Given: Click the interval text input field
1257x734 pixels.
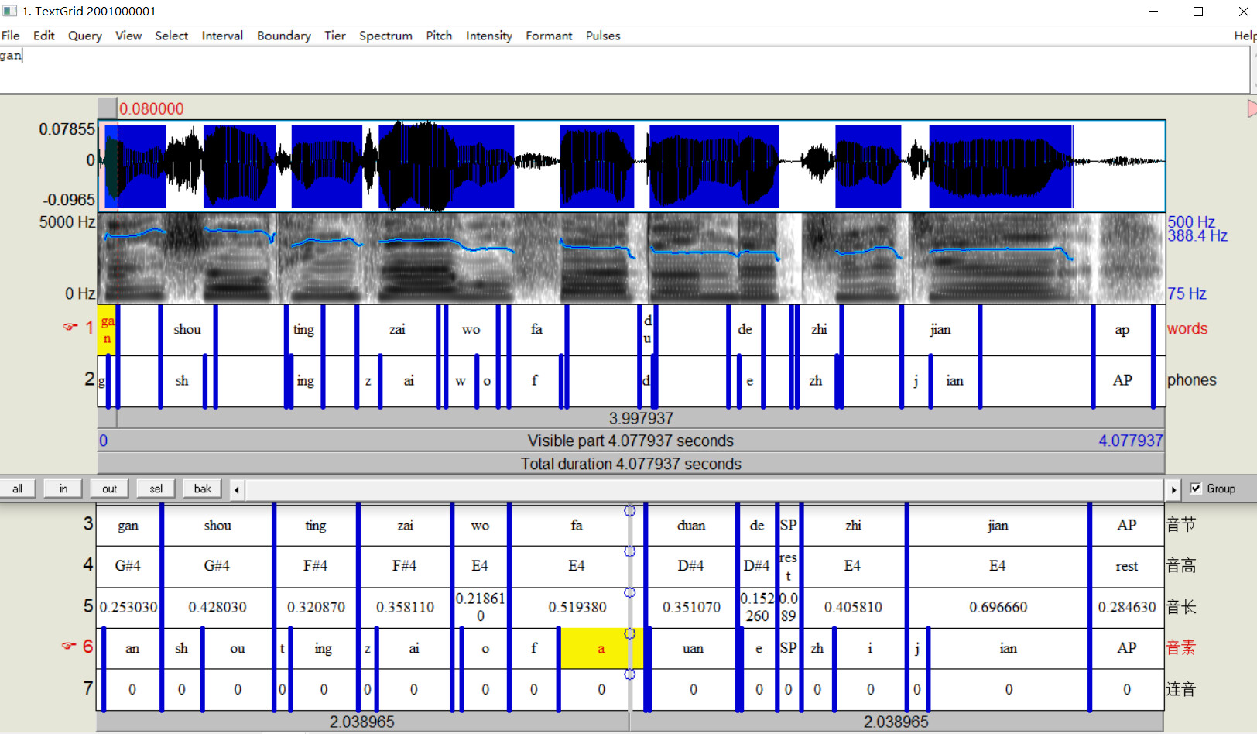Looking at the screenshot, I should click(624, 69).
